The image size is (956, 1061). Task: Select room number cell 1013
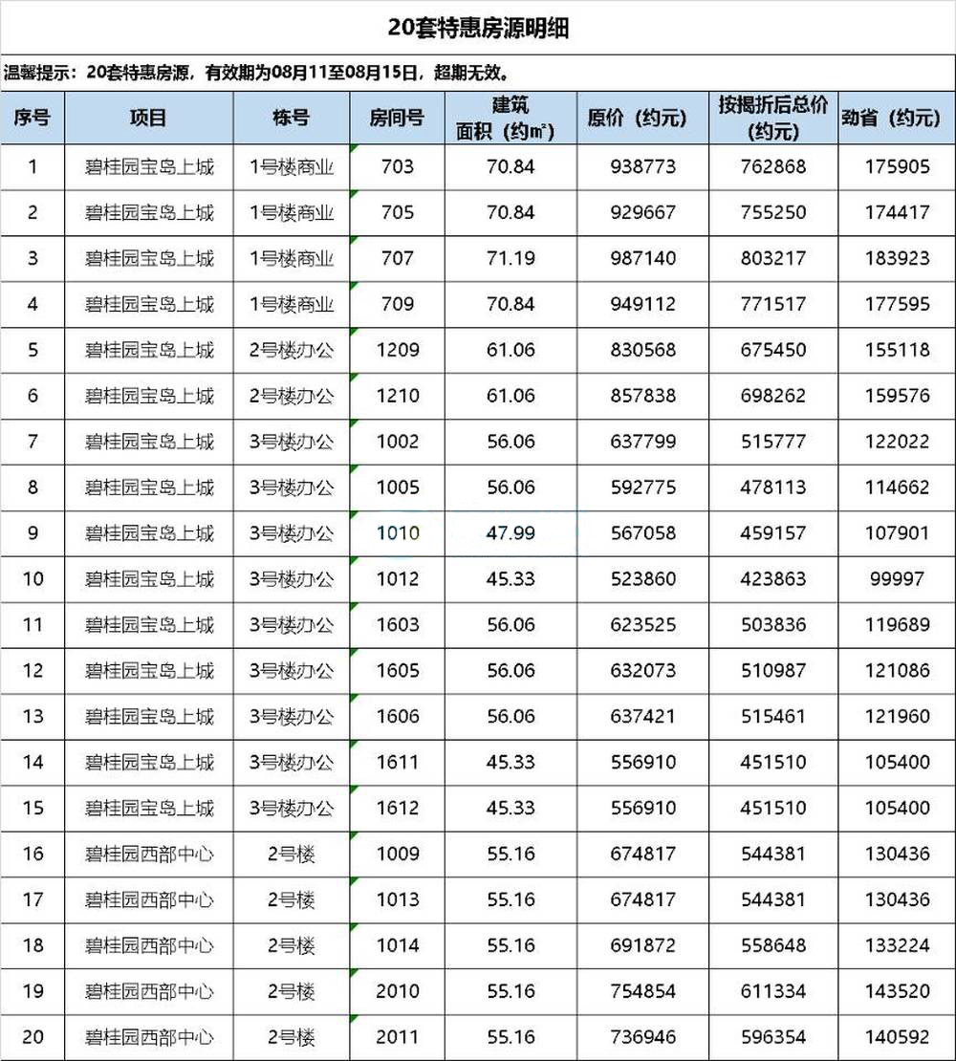pos(397,899)
